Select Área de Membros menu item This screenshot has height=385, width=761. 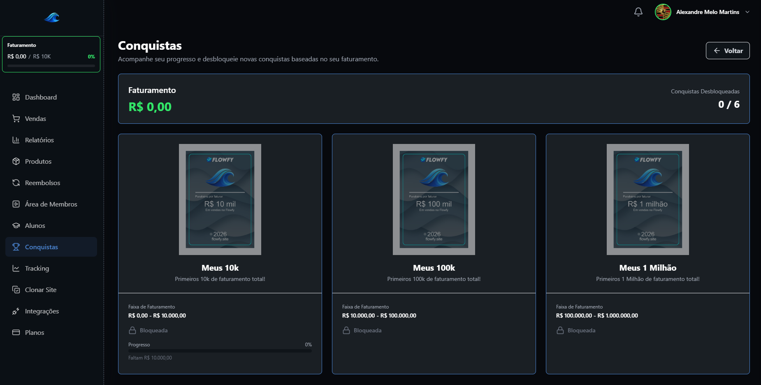[x=51, y=204]
